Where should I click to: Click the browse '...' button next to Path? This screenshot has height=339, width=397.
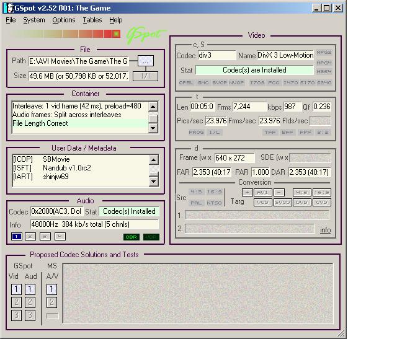point(146,61)
